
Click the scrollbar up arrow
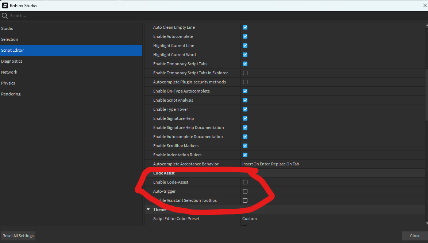[x=427, y=25]
